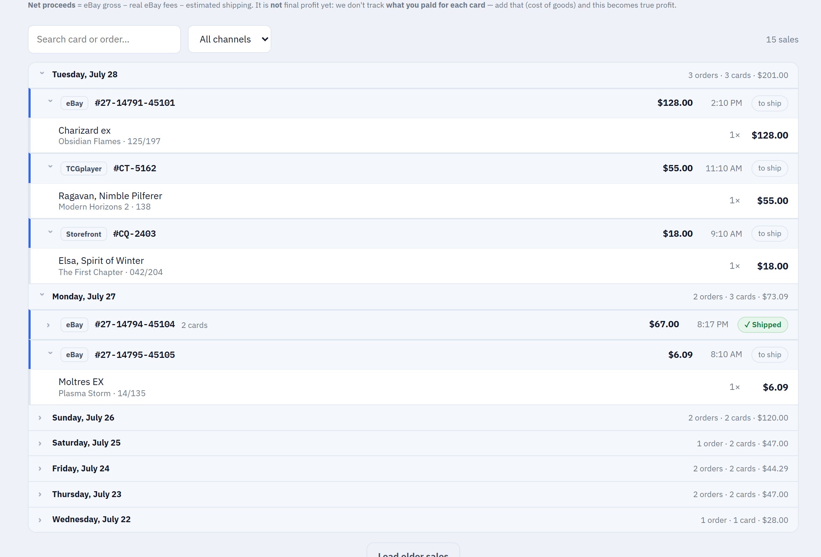Screen dimensions: 821x557
Task: Open the All channels dropdown
Action: click(x=230, y=39)
